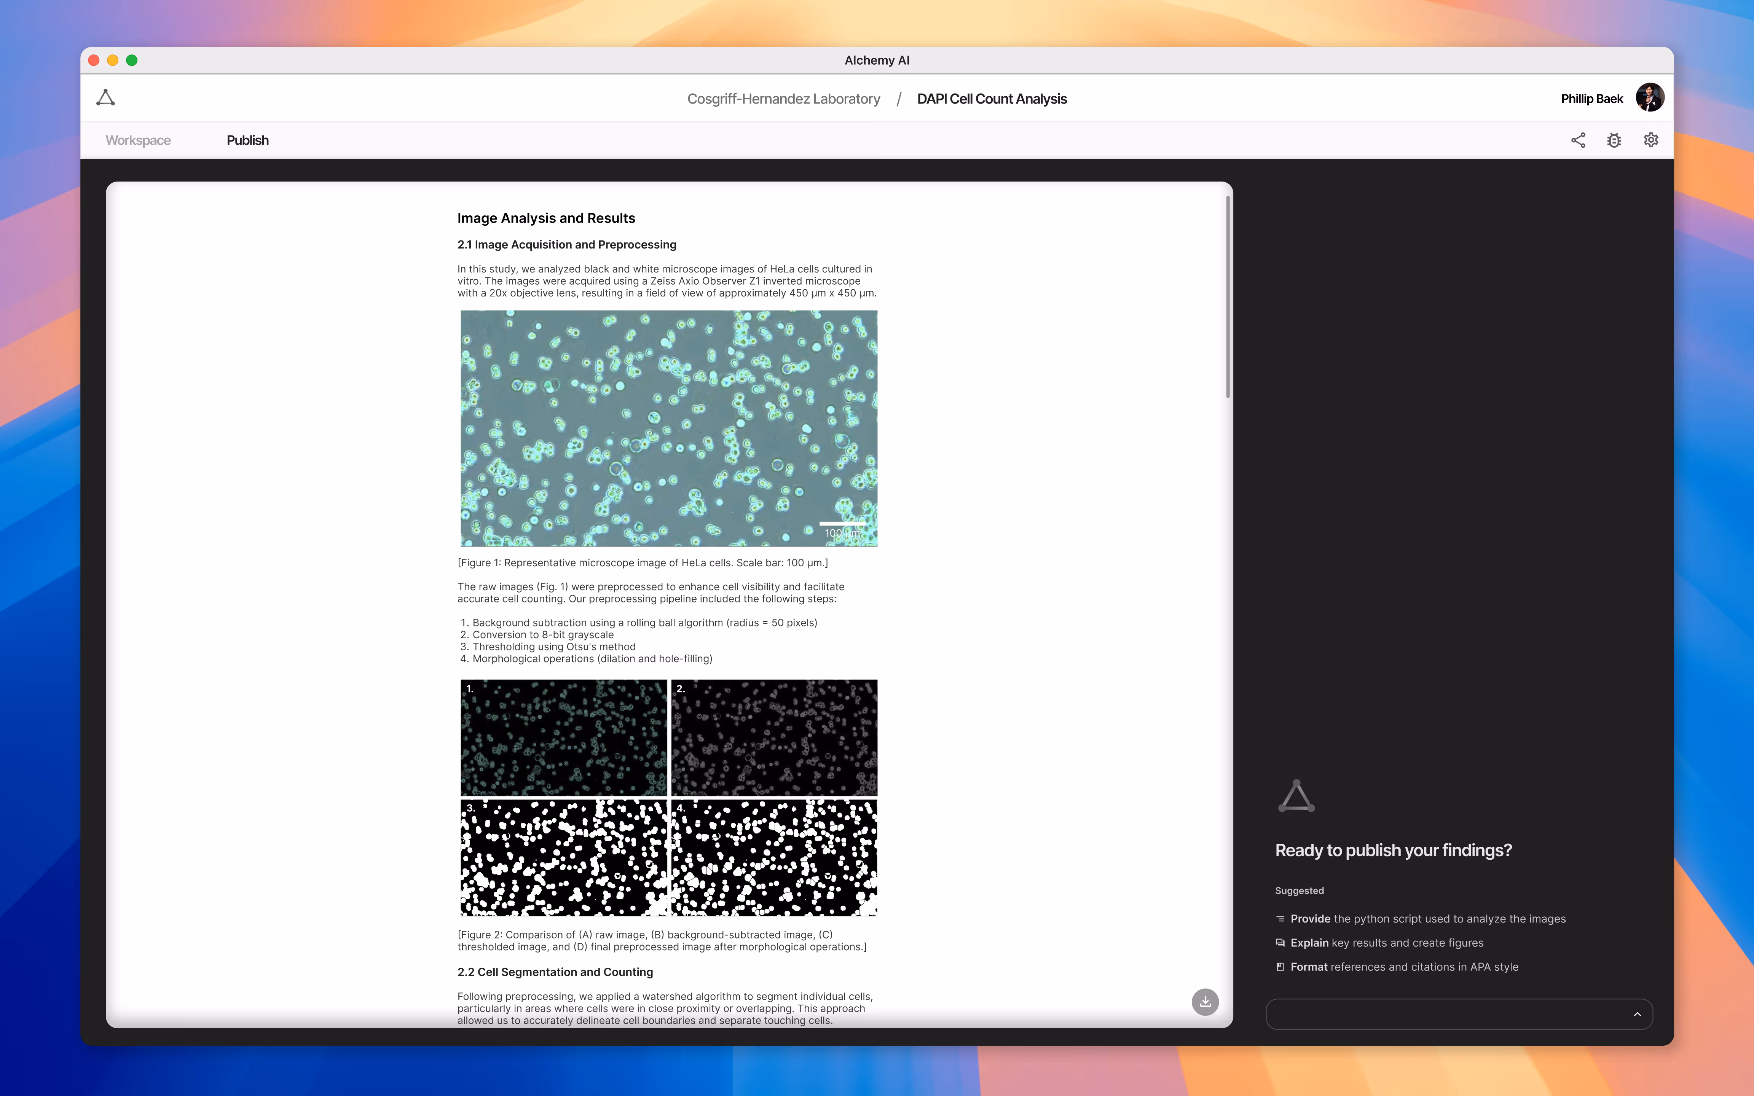Open the share icon in toolbar
Image resolution: width=1754 pixels, height=1096 pixels.
(x=1578, y=140)
